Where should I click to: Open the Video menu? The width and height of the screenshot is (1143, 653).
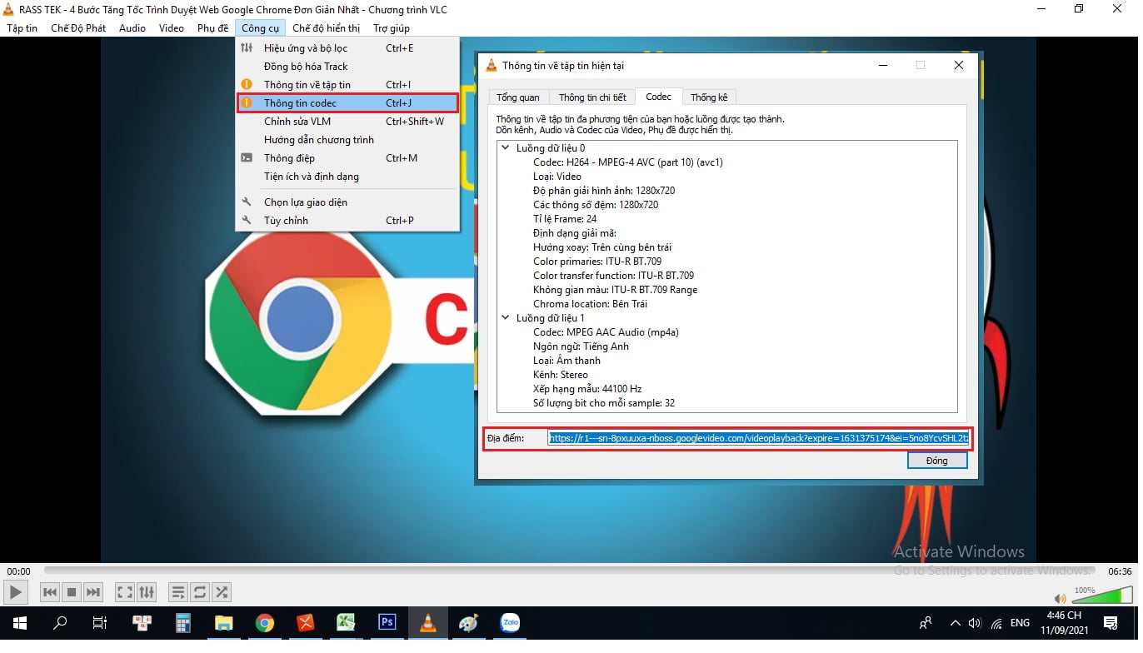(172, 28)
